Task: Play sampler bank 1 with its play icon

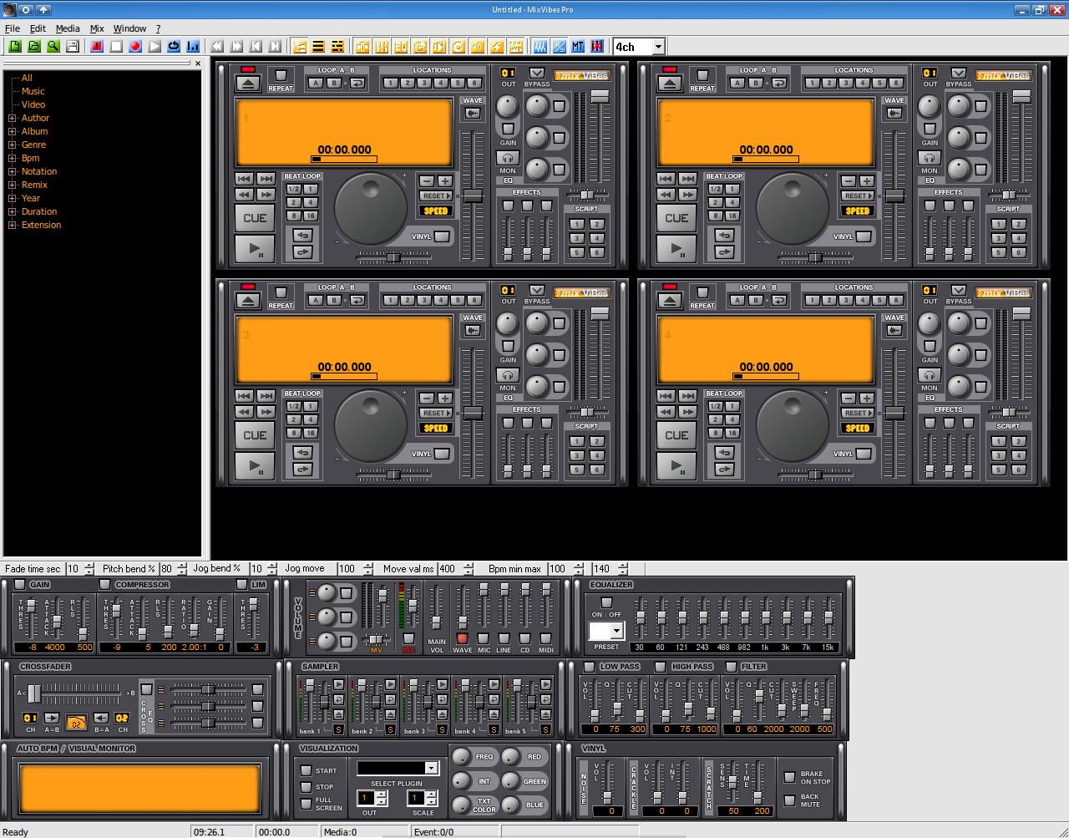Action: tap(338, 685)
